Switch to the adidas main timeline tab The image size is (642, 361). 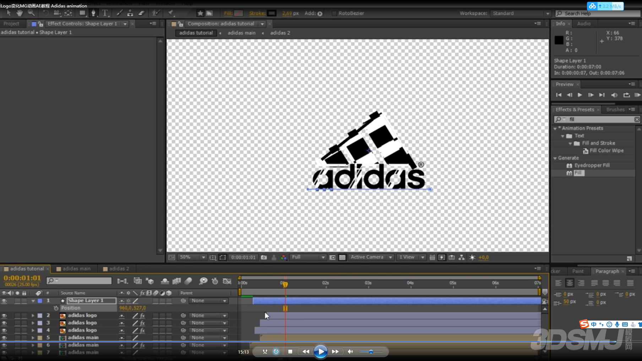[x=76, y=269]
